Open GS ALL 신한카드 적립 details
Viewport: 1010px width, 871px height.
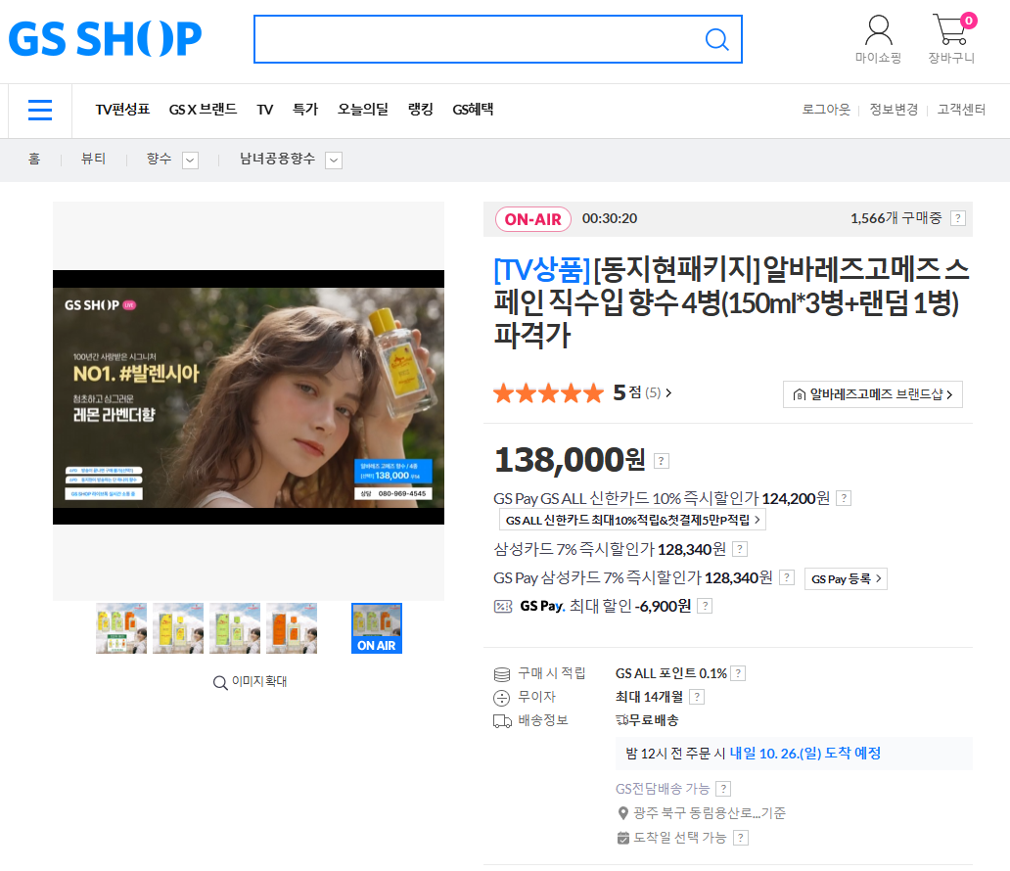(x=632, y=520)
